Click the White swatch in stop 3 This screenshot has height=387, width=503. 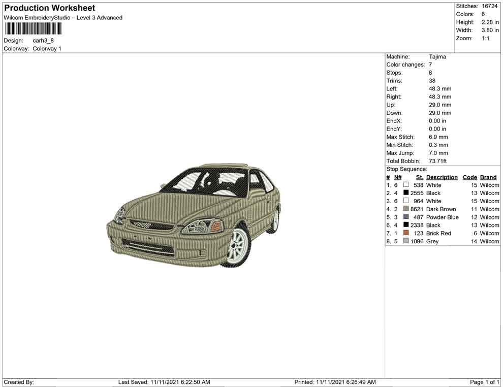[405, 201]
